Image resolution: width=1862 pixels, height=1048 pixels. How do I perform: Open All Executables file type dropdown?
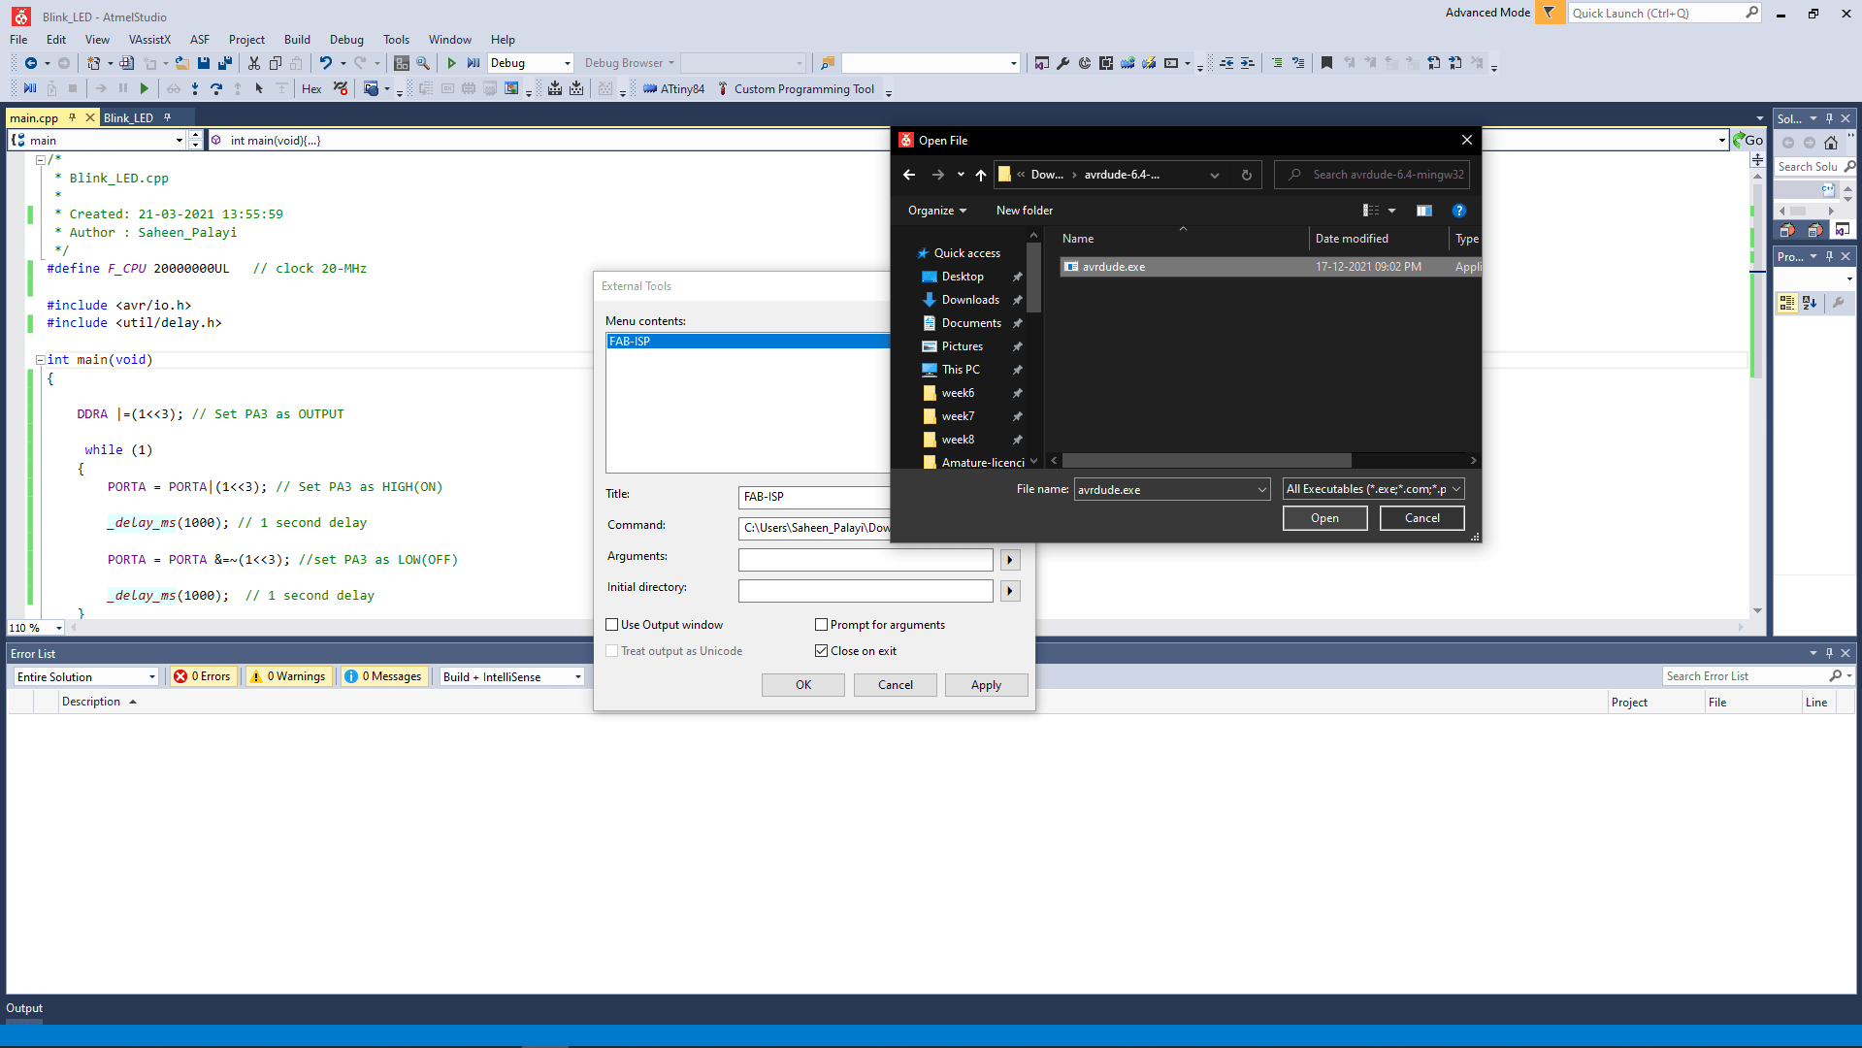(x=1373, y=489)
